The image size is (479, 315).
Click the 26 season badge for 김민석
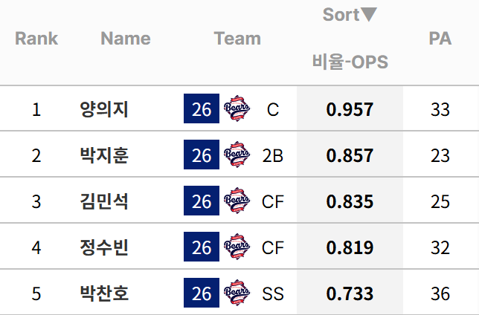202,201
